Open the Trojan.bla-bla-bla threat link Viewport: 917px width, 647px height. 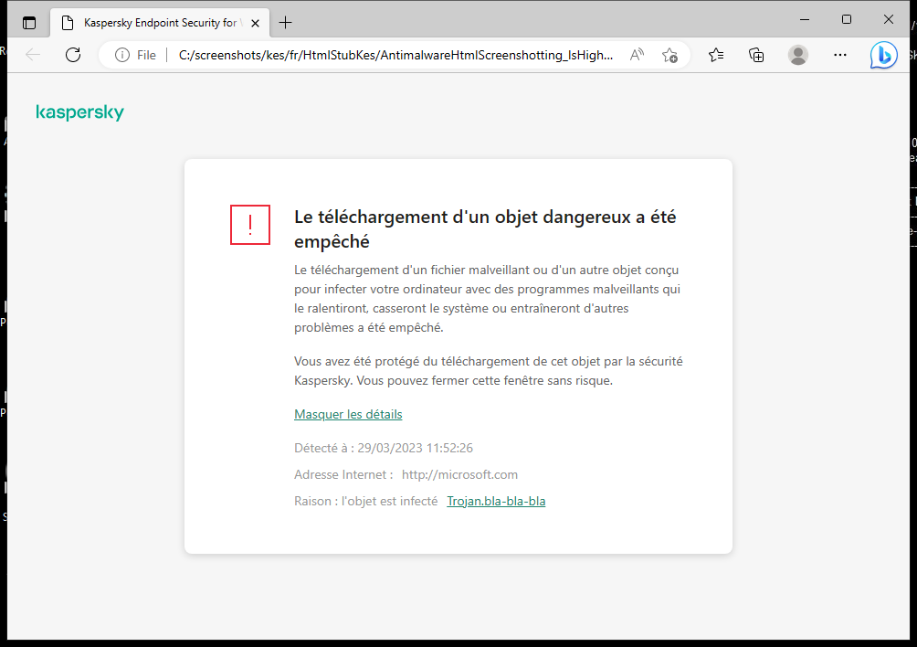coord(496,501)
